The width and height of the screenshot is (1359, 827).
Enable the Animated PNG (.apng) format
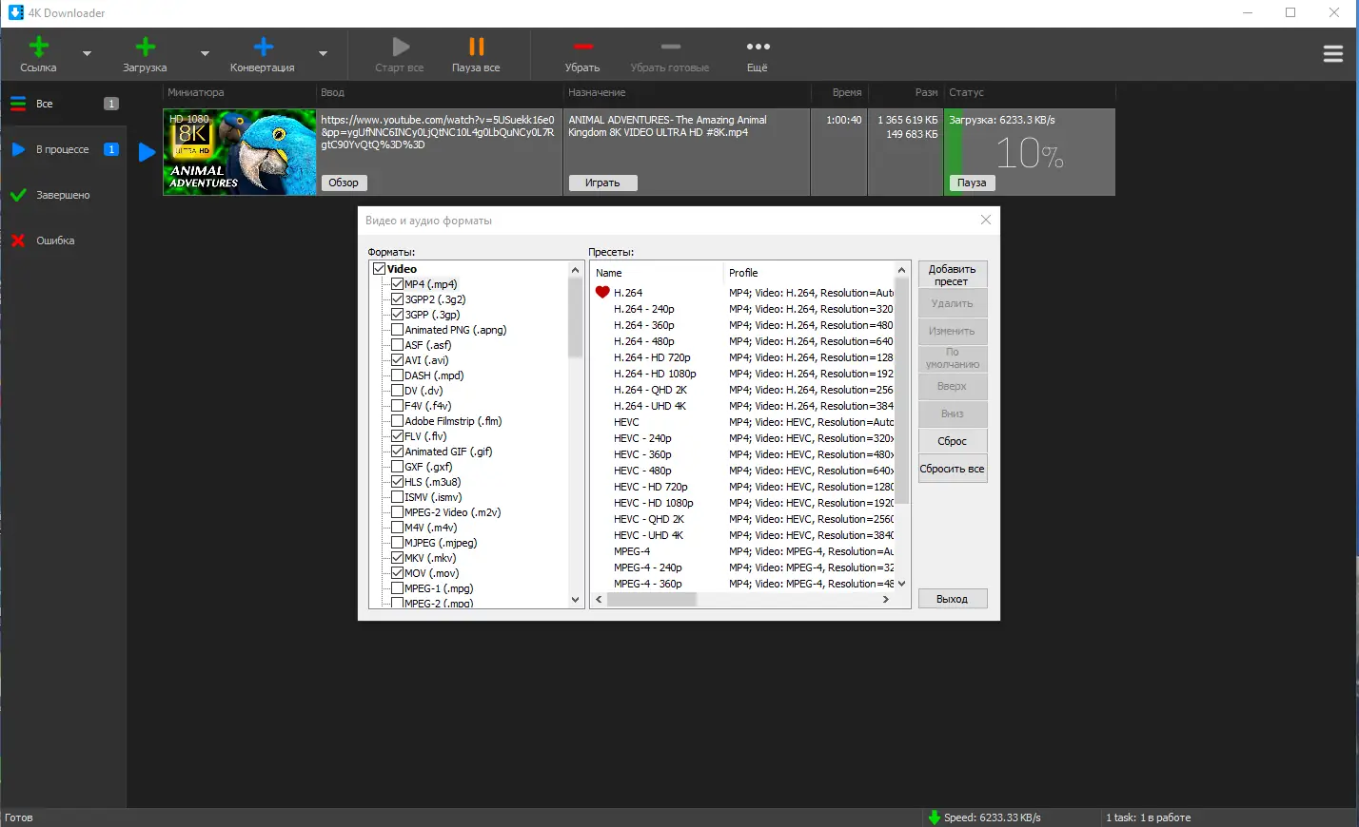tap(397, 329)
